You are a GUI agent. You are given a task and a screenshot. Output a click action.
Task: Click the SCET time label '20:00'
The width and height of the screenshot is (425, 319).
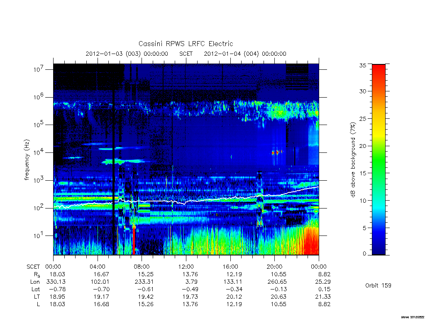tap(274, 267)
